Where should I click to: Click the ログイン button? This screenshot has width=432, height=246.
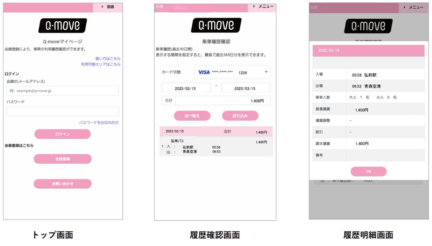point(63,134)
